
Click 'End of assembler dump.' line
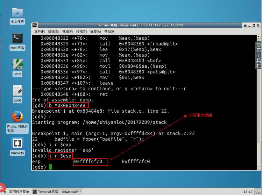tap(63, 100)
